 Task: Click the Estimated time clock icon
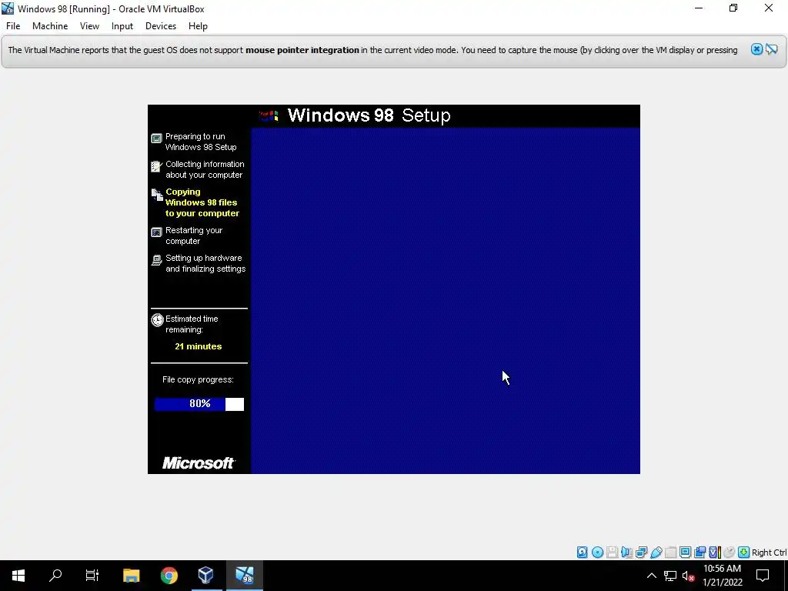(157, 320)
